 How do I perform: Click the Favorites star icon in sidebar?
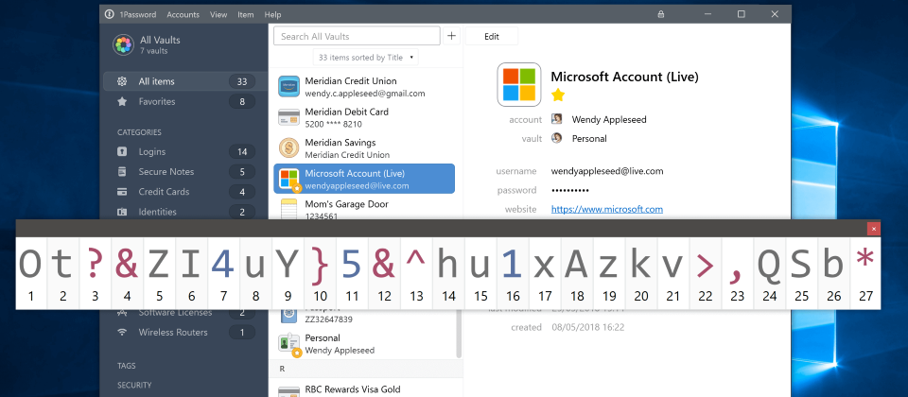coord(122,101)
